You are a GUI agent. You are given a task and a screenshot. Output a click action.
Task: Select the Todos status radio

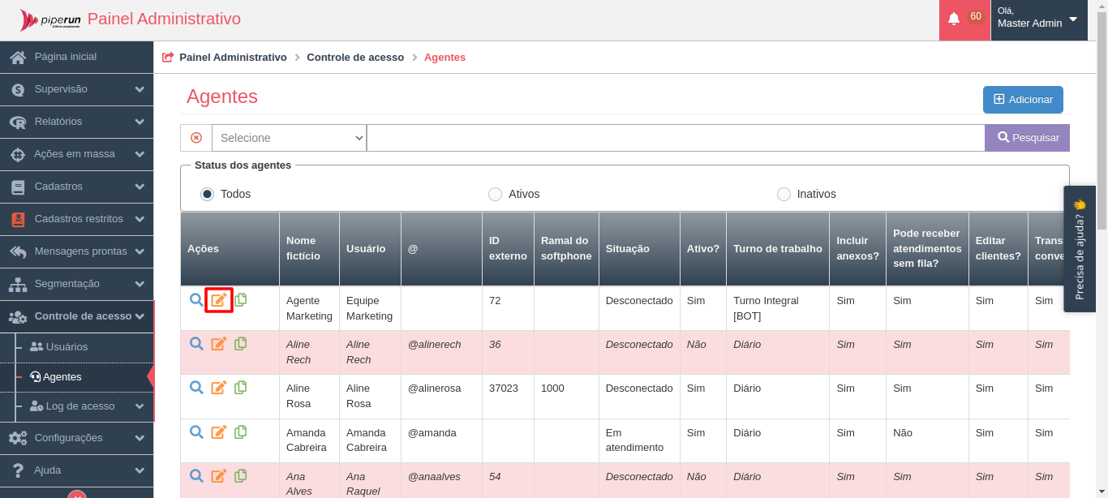pos(207,194)
